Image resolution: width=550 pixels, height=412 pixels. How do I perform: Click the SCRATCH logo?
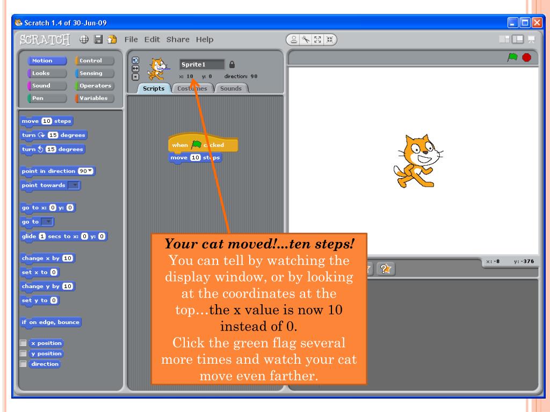(x=45, y=40)
